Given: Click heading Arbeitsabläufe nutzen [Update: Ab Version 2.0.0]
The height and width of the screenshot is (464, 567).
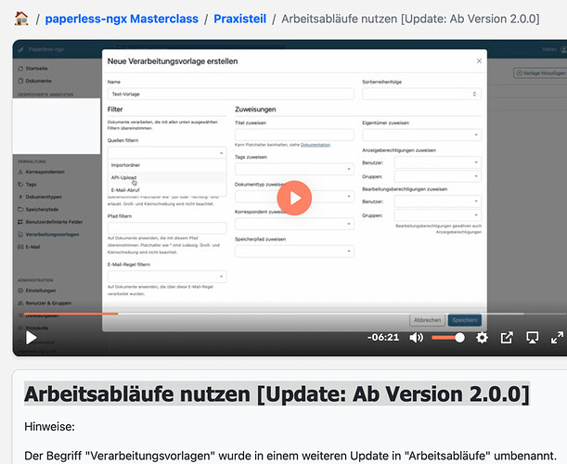Looking at the screenshot, I should tap(277, 393).
